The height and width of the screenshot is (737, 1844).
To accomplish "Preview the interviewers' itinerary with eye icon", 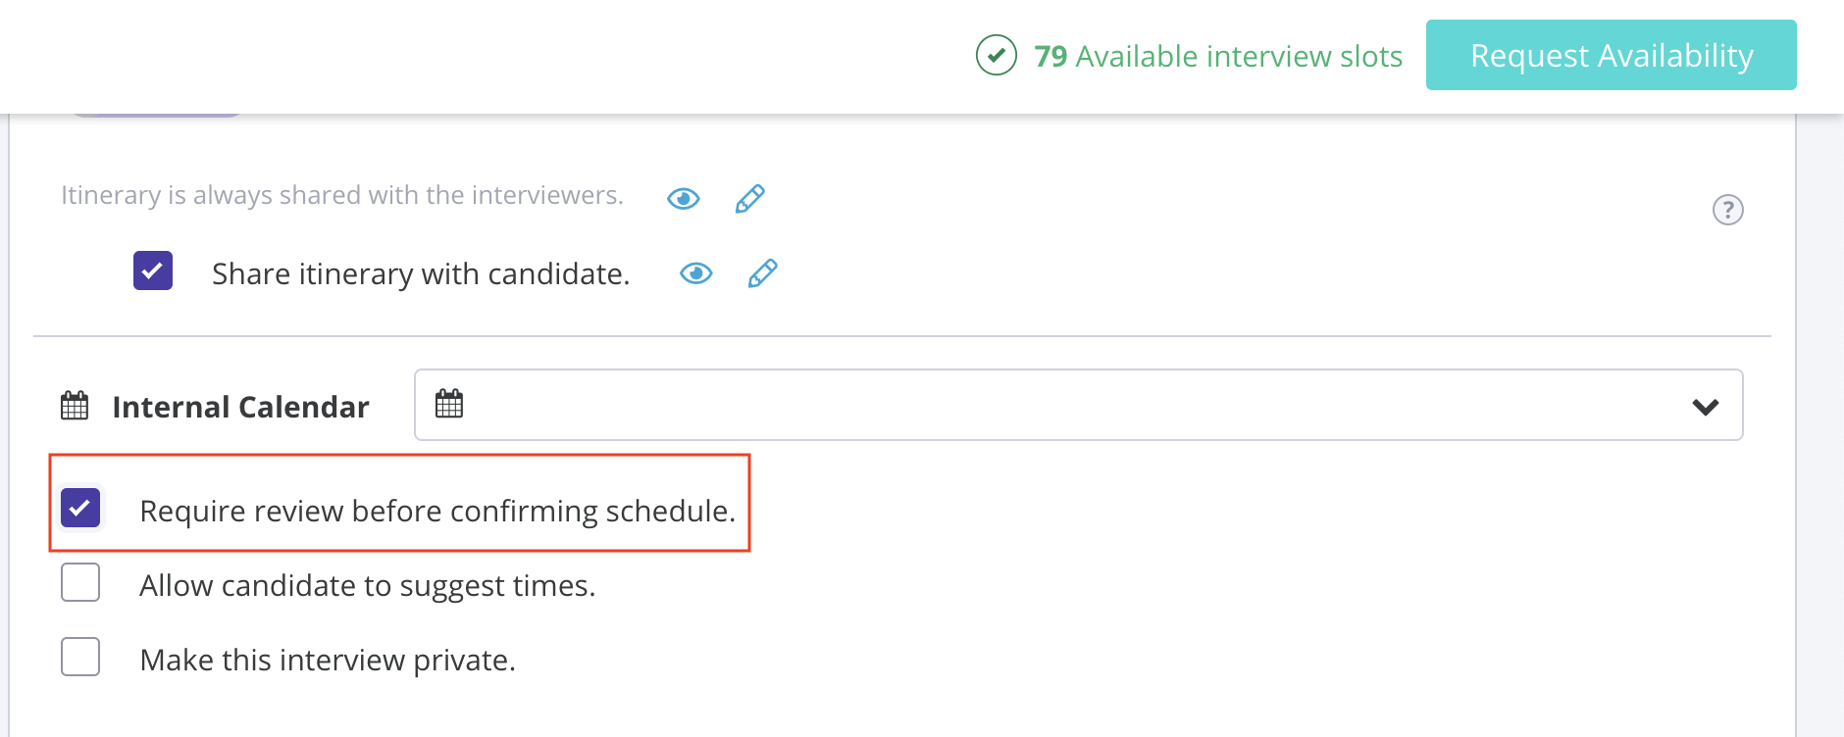I will coord(684,199).
